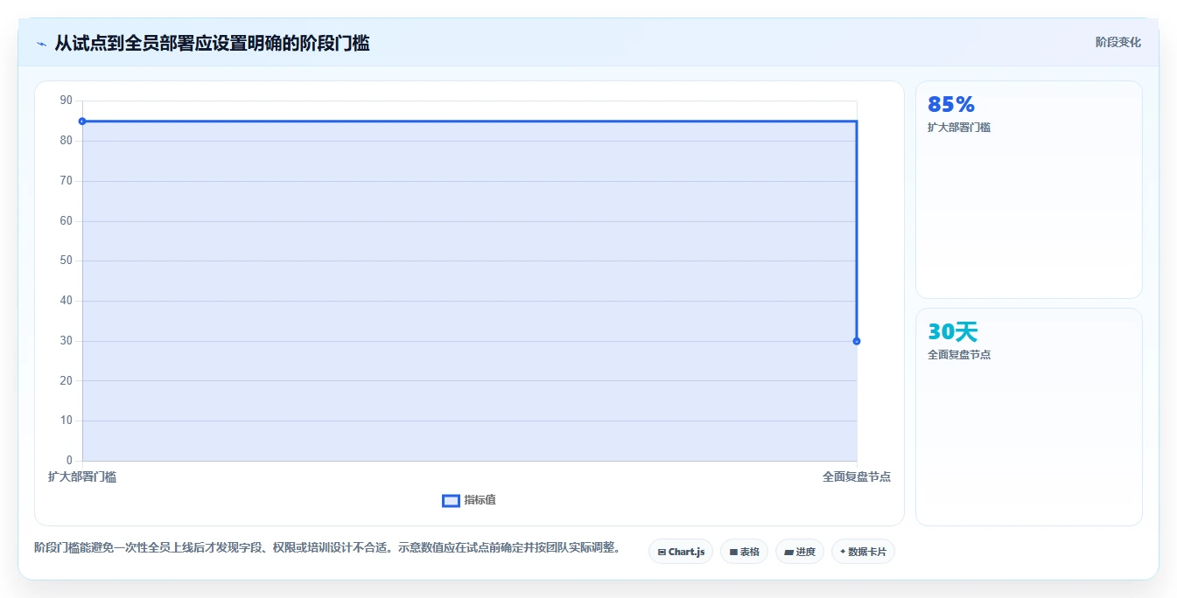Click the lightning icon beside the title
Image resolution: width=1177 pixels, height=598 pixels.
click(41, 44)
